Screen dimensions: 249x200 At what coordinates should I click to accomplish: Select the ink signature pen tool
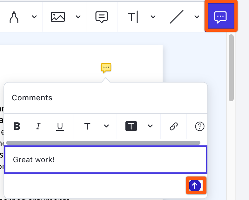click(x=14, y=17)
